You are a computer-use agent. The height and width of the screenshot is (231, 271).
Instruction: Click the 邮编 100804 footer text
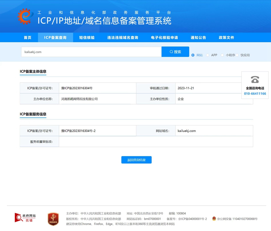coord(177,214)
